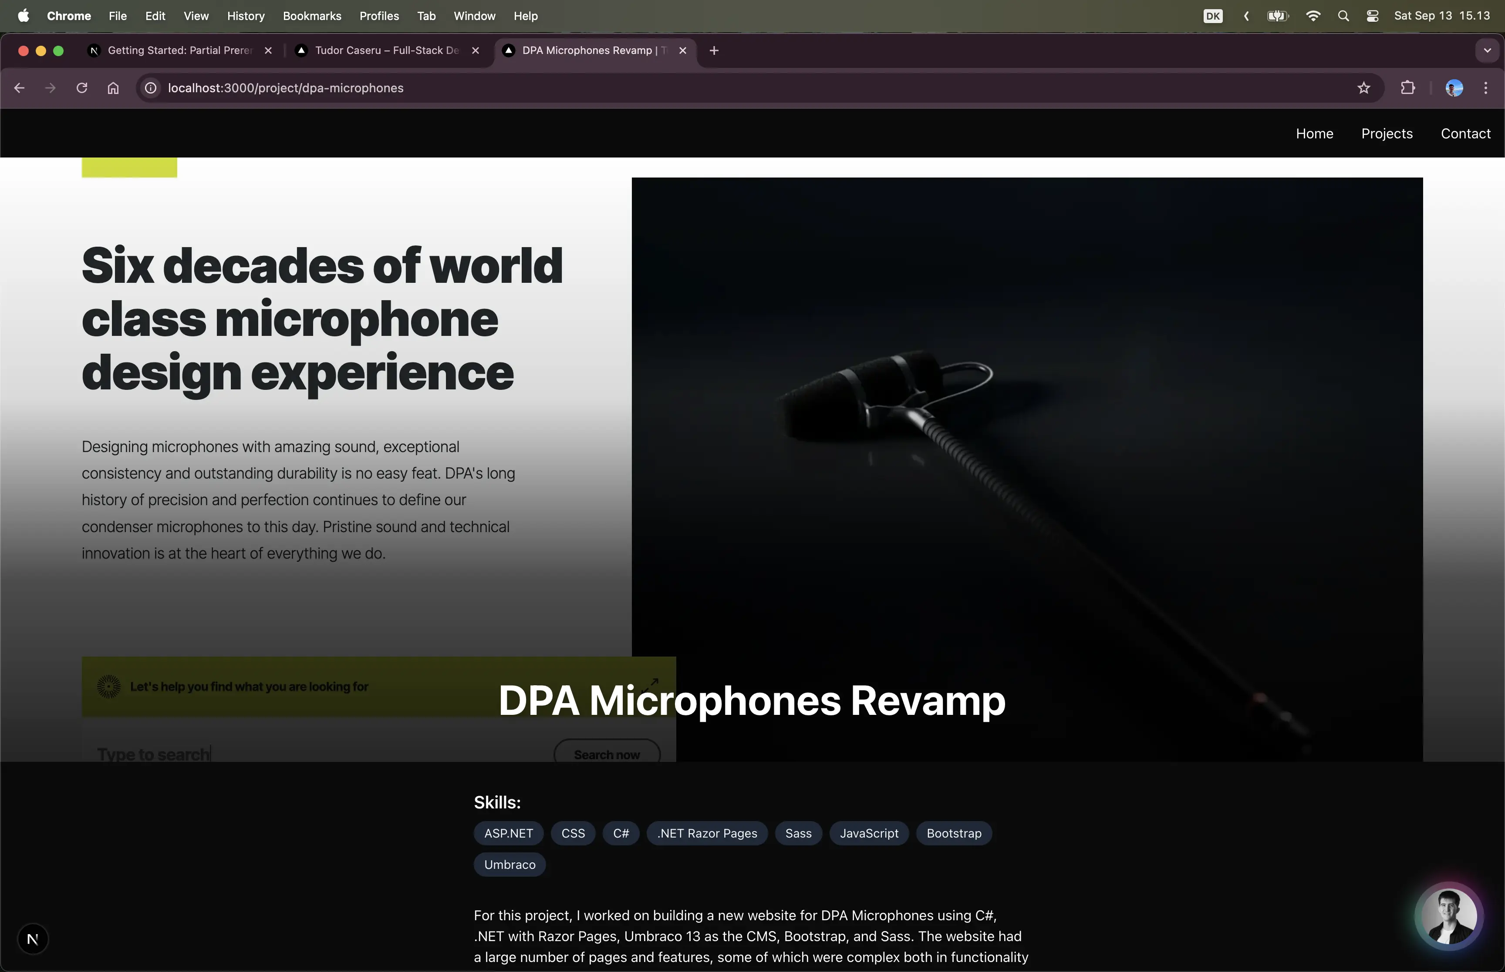Open a new tab with plus button

pos(714,50)
